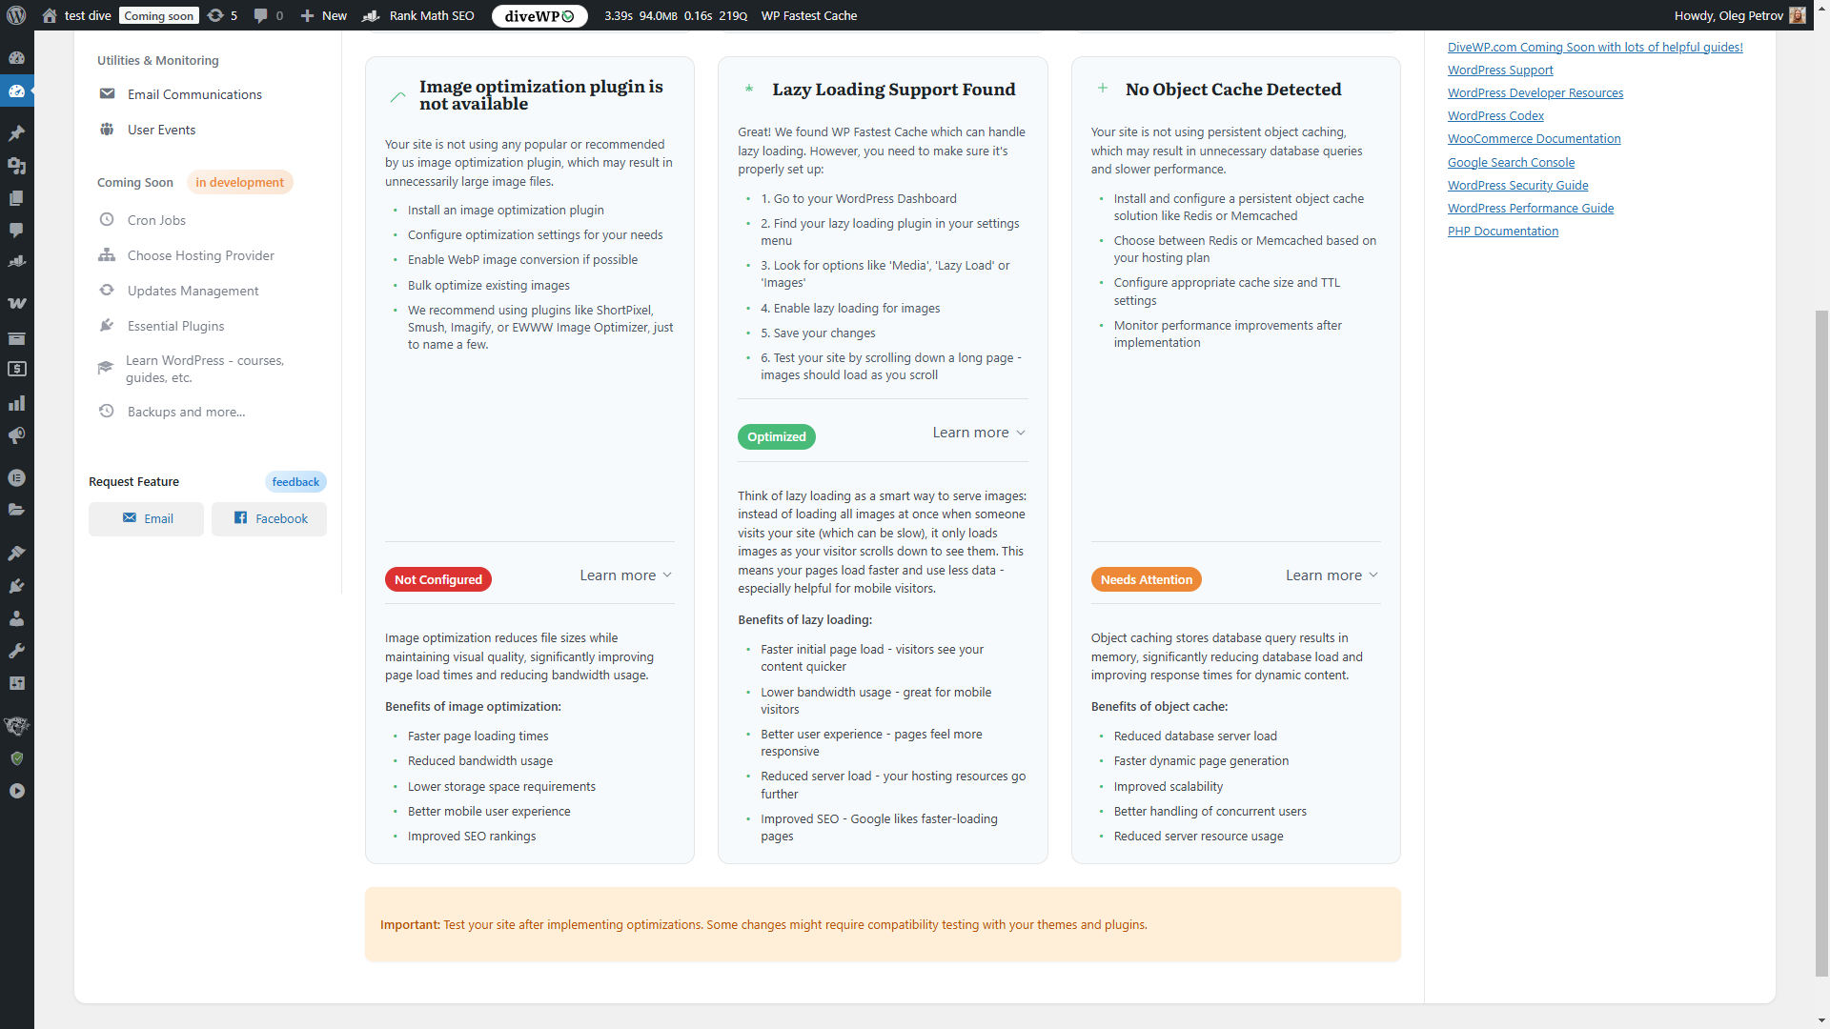Click the Not Configured status badge
Screen dimensions: 1830x1029
tap(438, 579)
